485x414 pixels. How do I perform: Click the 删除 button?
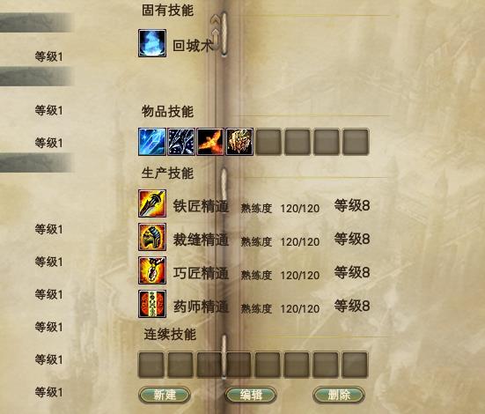339,395
